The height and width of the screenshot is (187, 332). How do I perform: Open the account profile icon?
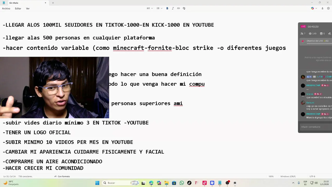point(322,8)
